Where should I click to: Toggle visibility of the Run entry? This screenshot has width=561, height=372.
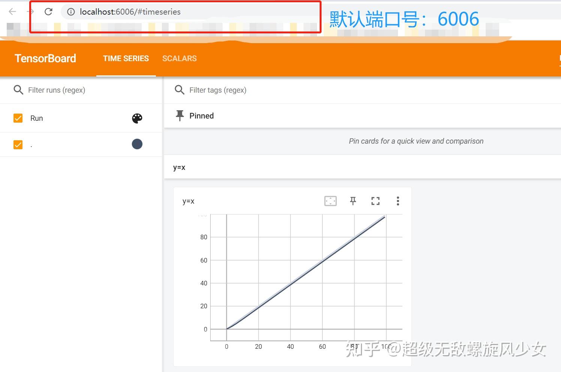(x=18, y=118)
